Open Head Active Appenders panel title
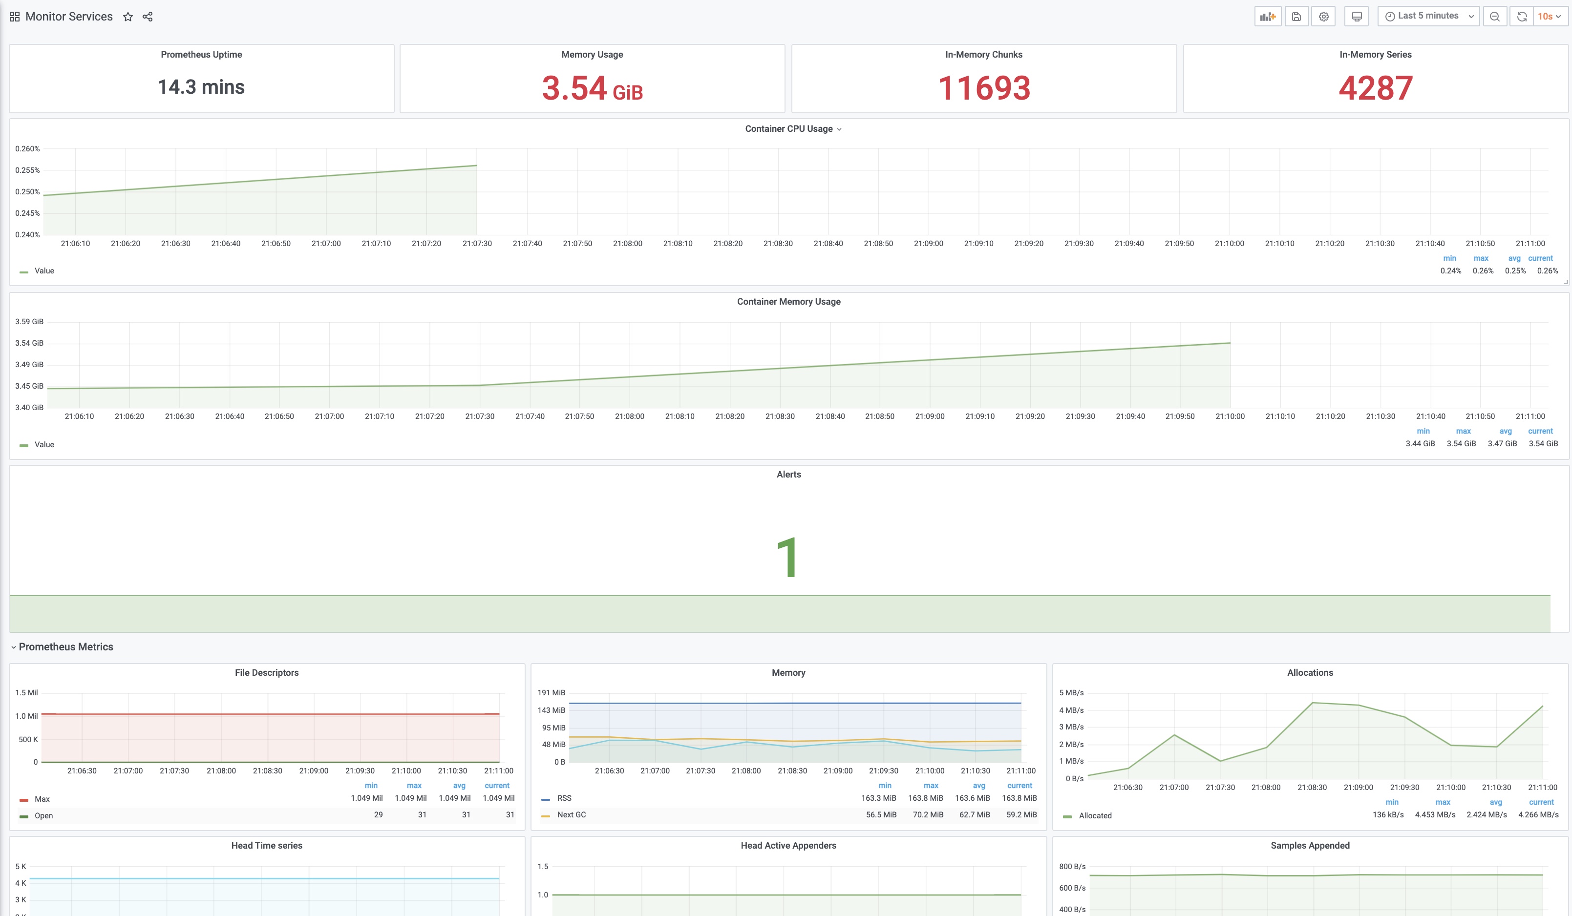Image resolution: width=1572 pixels, height=916 pixels. (x=788, y=846)
